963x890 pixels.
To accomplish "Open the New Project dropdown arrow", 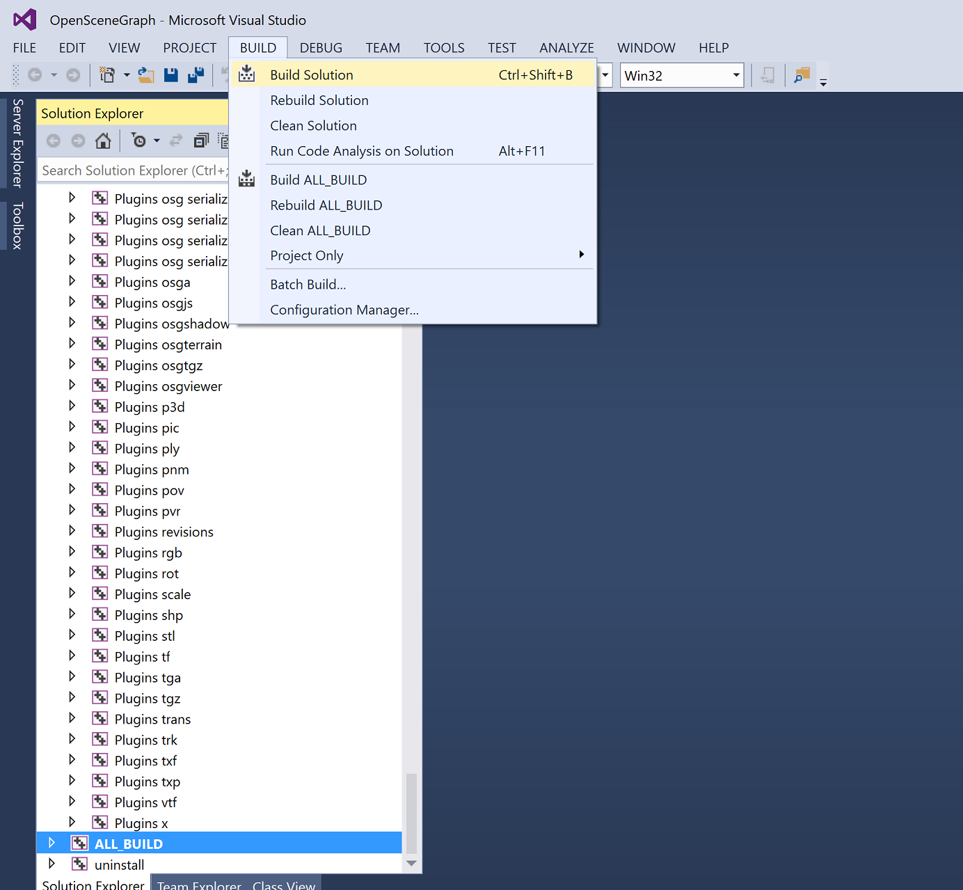I will click(x=127, y=75).
